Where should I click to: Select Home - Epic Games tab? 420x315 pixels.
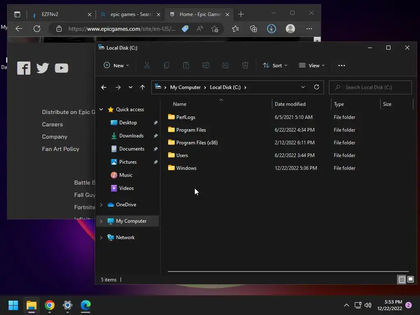click(199, 14)
